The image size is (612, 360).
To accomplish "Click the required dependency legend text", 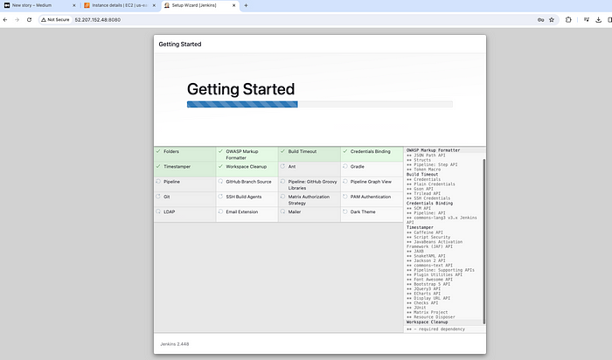I will [435, 329].
